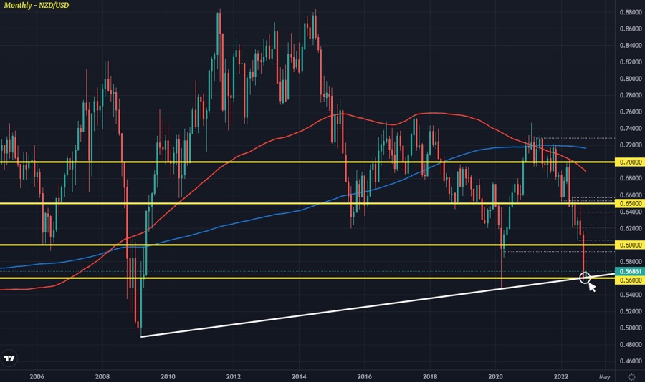Click the 0.80000 price axis value
Image resolution: width=645 pixels, height=382 pixels.
tap(631, 79)
